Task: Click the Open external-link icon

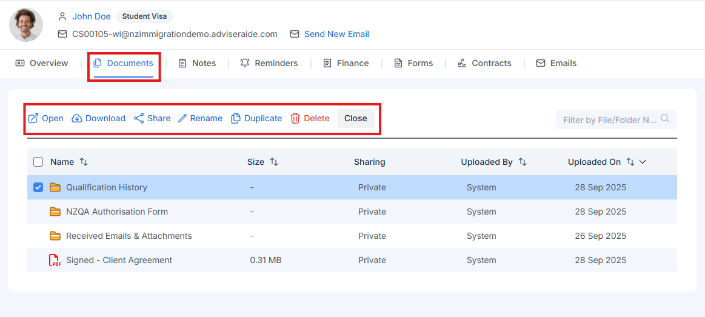Action: [33, 118]
